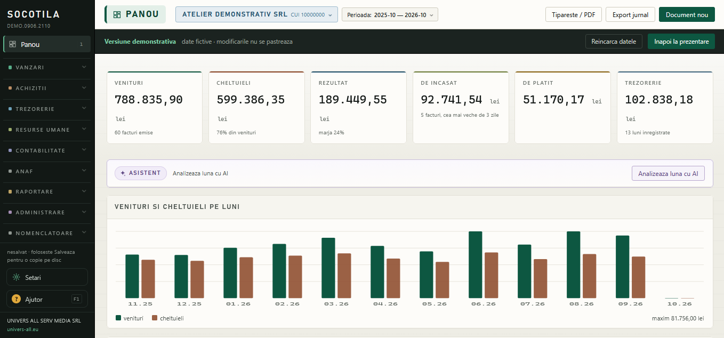724x338 pixels.
Task: Open the CONTABILITATE menu
Action: [x=47, y=150]
